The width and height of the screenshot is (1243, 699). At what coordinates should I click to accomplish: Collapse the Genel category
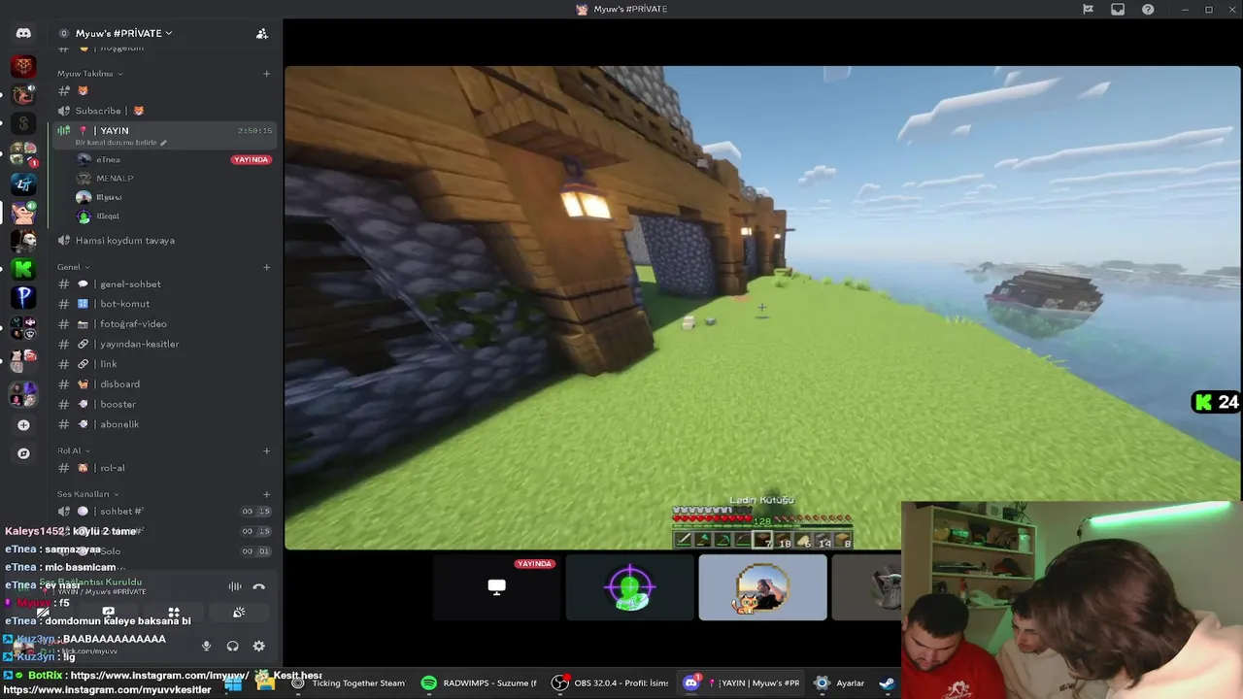(x=73, y=267)
